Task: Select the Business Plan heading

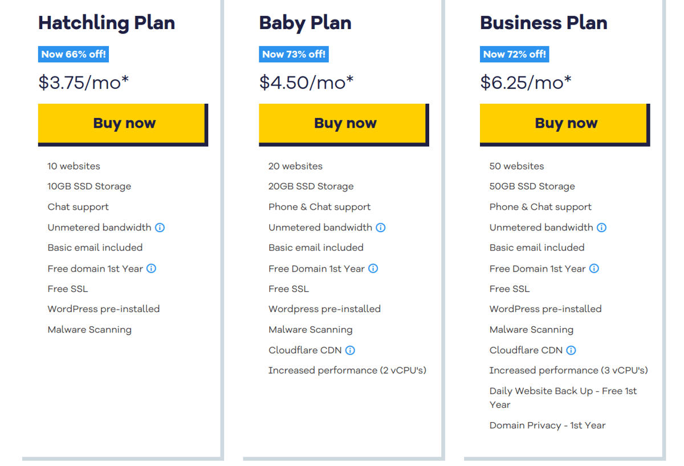Action: pyautogui.click(x=543, y=23)
